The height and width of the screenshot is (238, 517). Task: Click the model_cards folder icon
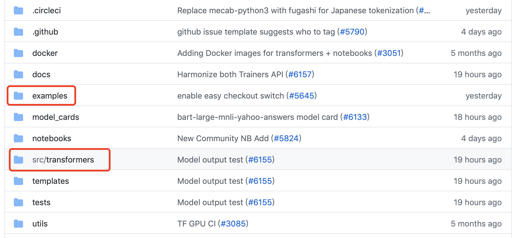click(x=18, y=117)
